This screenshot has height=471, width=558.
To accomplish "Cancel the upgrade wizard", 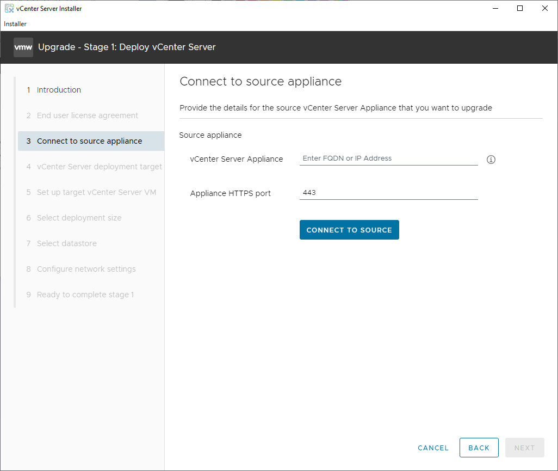I will coord(433,448).
